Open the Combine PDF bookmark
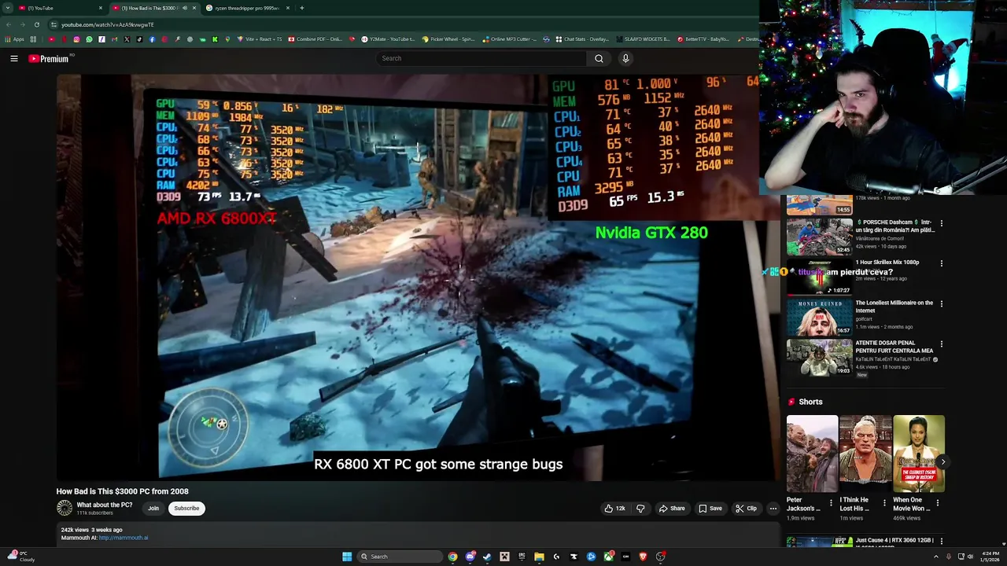1007x566 pixels. (x=315, y=39)
